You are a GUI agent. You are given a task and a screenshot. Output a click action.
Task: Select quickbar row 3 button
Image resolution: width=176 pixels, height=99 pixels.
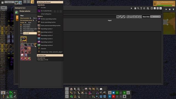[x=67, y=97]
